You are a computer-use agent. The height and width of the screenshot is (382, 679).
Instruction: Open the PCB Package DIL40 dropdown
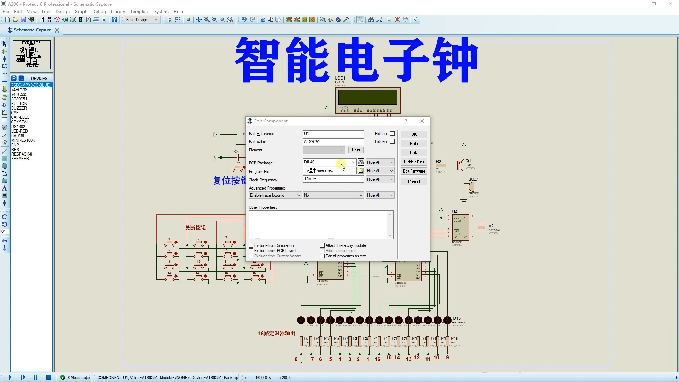click(354, 162)
